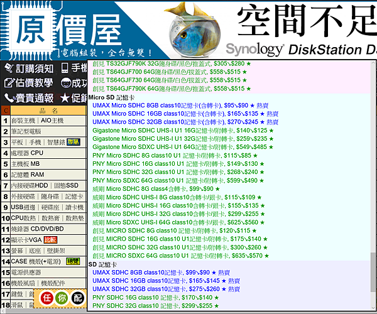Viewport: 377px width, 314px height.
Task: Select category 燒錄器 CD/DVD/BD
Action: click(x=48, y=229)
